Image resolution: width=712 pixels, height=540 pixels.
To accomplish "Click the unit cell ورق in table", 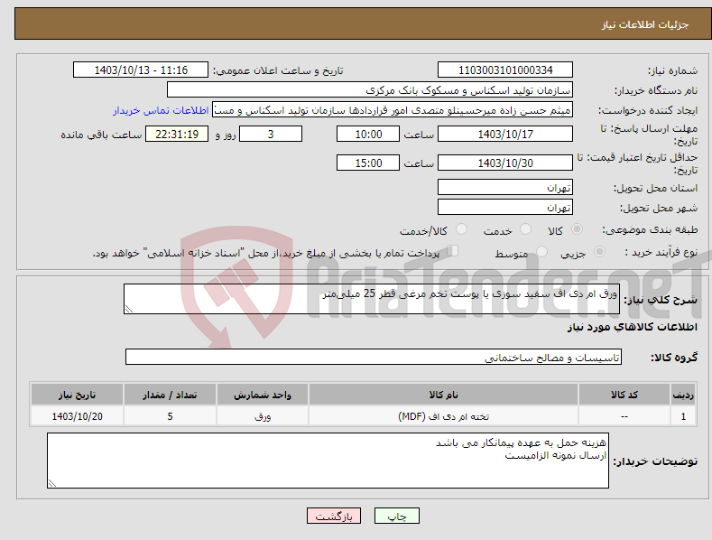I will 263,416.
